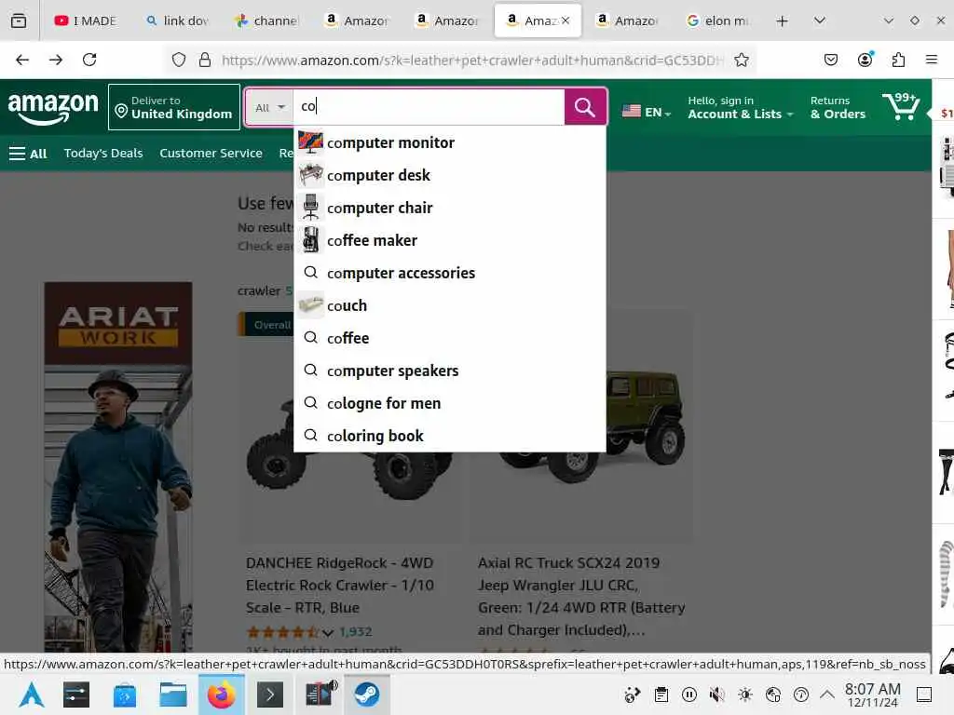Open DANCHEE RidgeRock product title
Viewport: 954px width, 715px height.
tap(339, 586)
